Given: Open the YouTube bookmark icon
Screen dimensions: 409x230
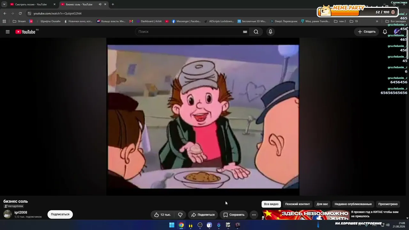Looking at the screenshot, I should click(x=167, y=21).
